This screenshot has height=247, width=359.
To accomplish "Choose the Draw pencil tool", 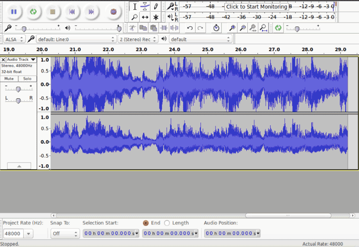I will click(x=156, y=7).
